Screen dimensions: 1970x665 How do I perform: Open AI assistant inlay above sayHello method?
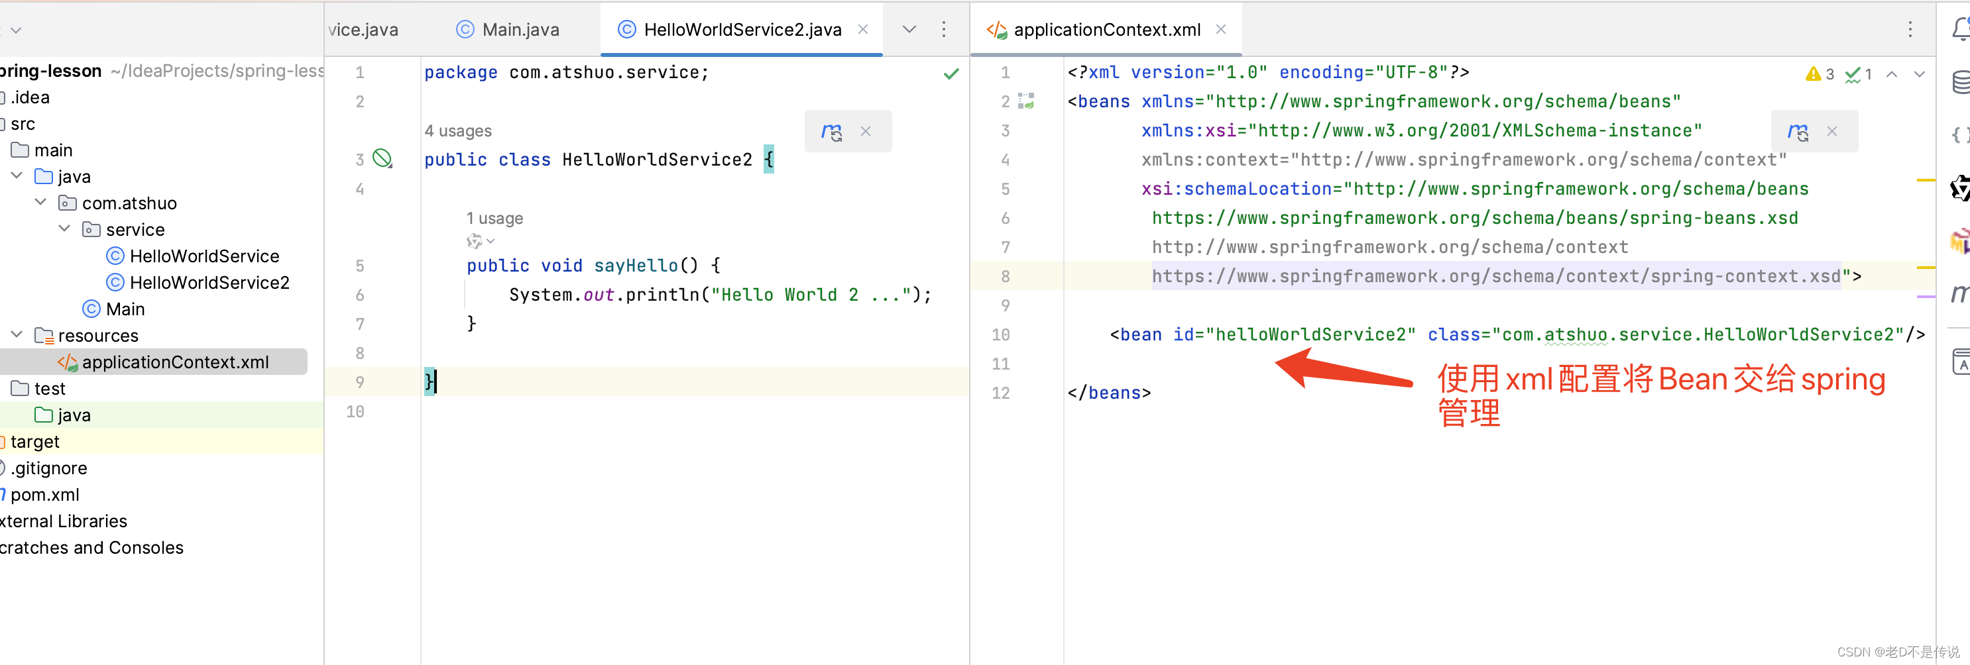pyautogui.click(x=481, y=242)
